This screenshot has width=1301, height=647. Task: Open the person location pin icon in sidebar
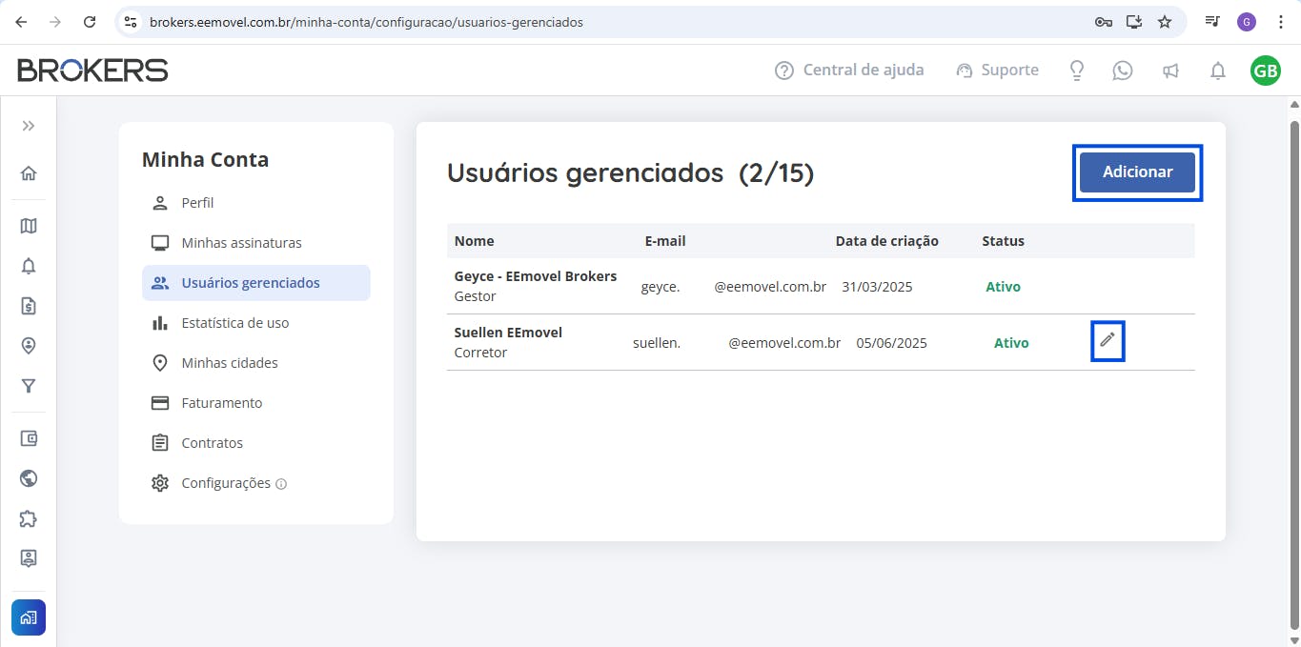pyautogui.click(x=29, y=346)
